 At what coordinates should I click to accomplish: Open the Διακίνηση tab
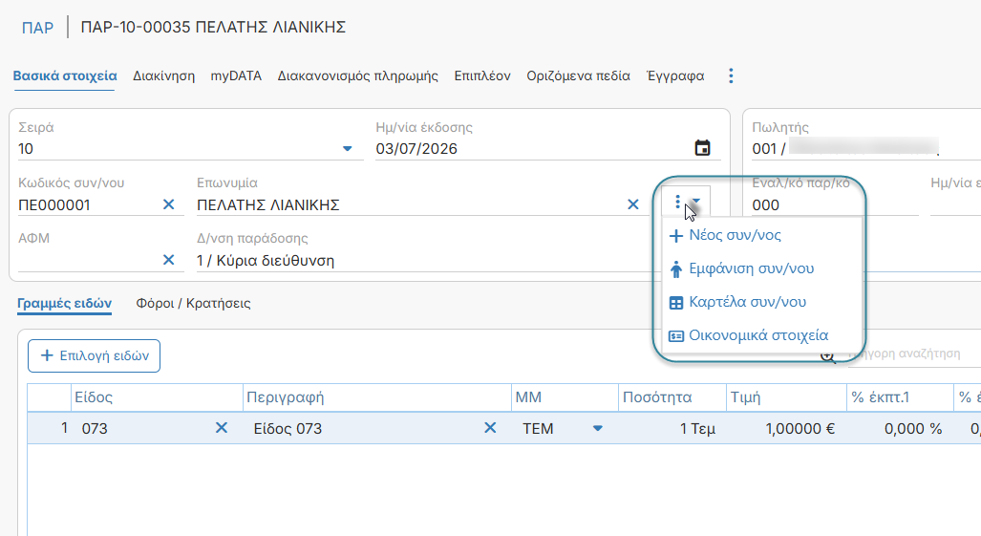[164, 75]
